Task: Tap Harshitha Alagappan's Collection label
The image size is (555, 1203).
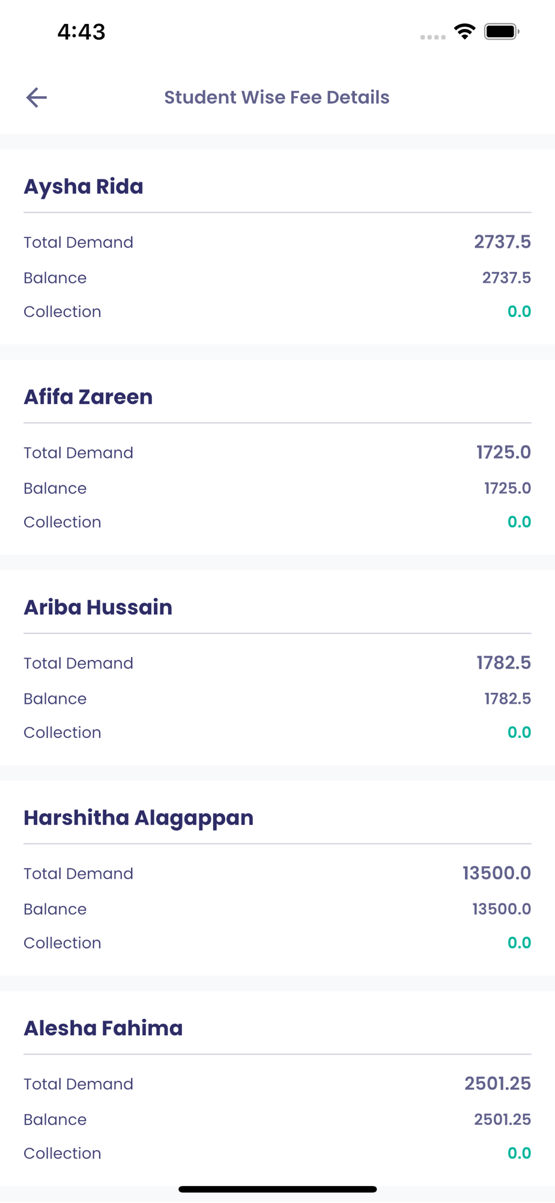Action: 62,943
